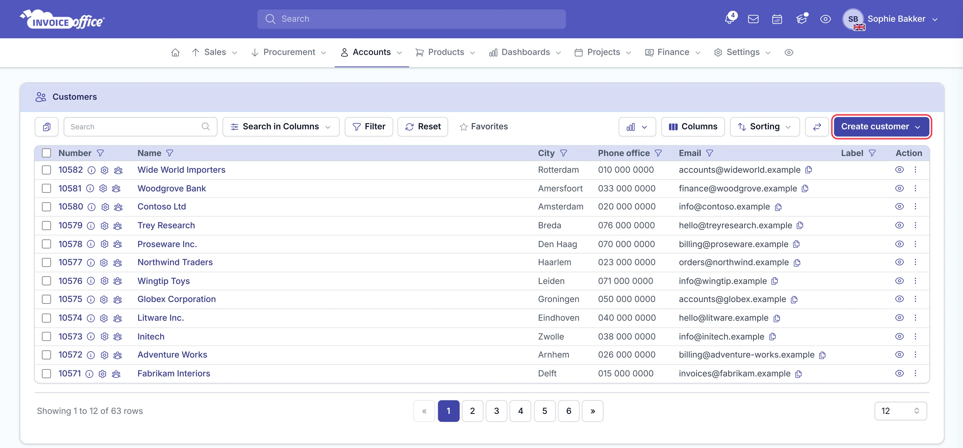Expand the Search in Columns dropdown

(x=281, y=127)
